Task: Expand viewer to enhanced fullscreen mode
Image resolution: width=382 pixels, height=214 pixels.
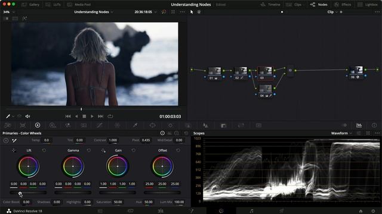Action: [173, 12]
